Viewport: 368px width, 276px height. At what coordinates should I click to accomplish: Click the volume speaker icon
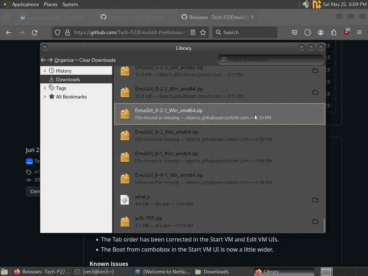(306, 4)
